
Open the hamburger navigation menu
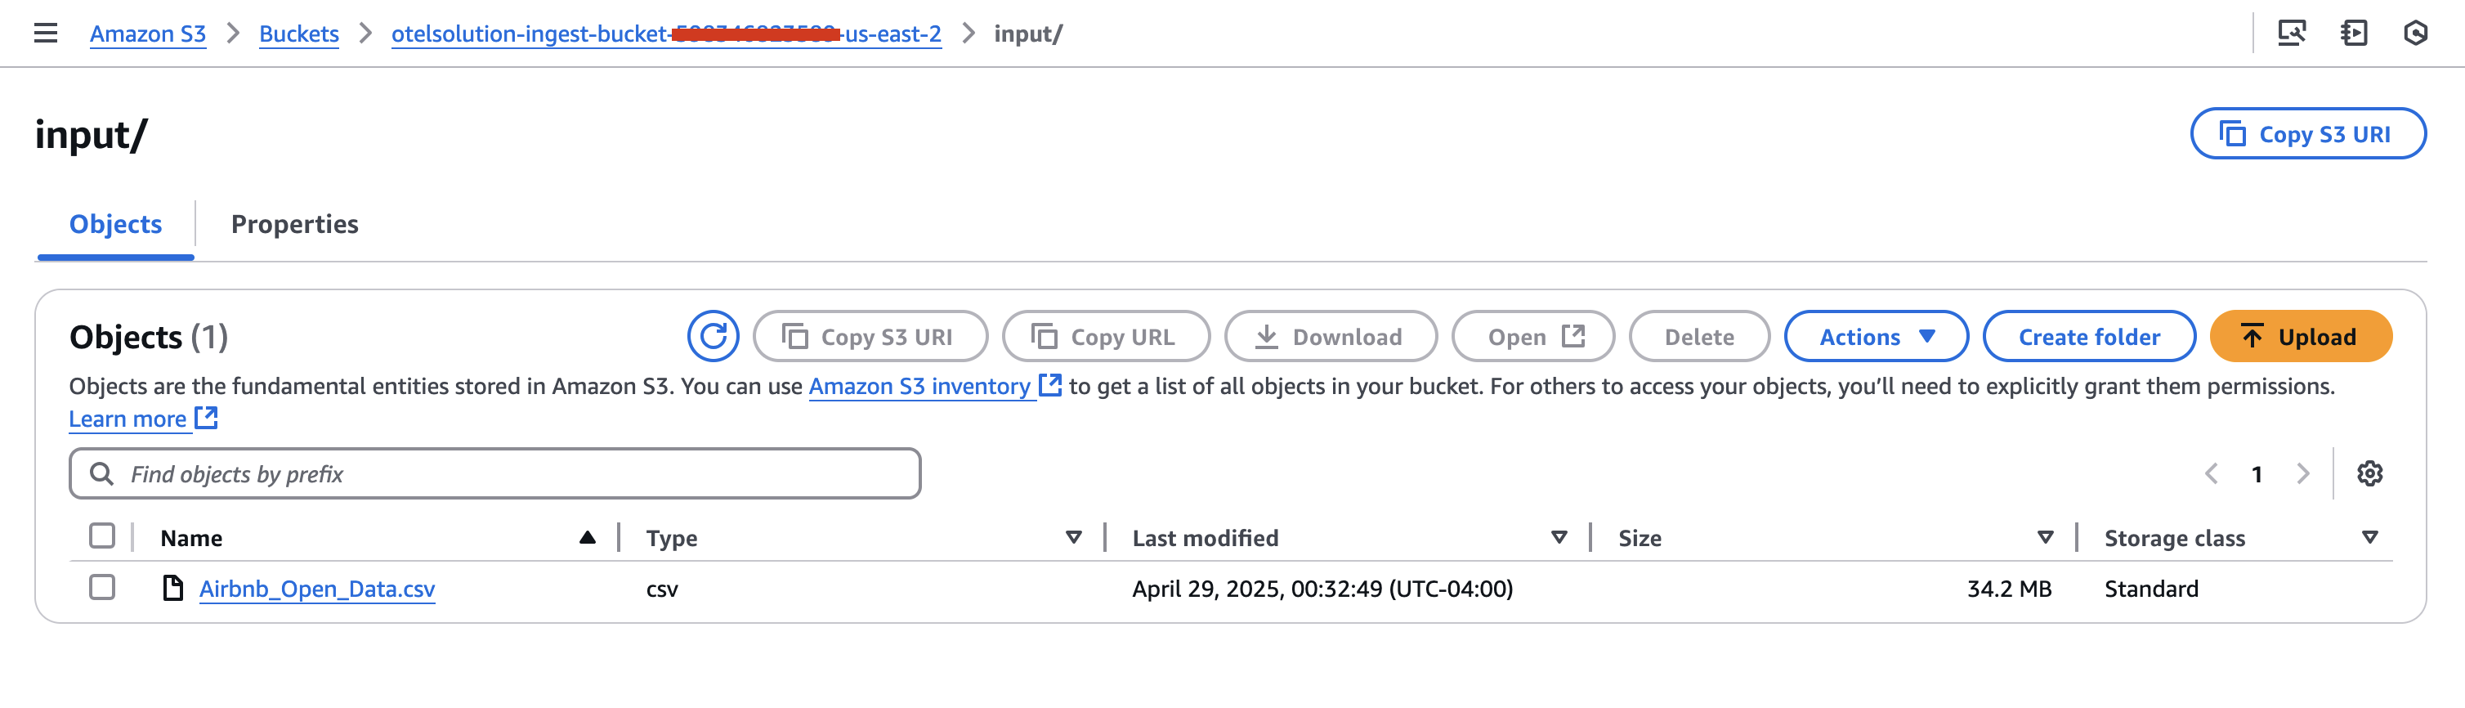click(x=45, y=34)
